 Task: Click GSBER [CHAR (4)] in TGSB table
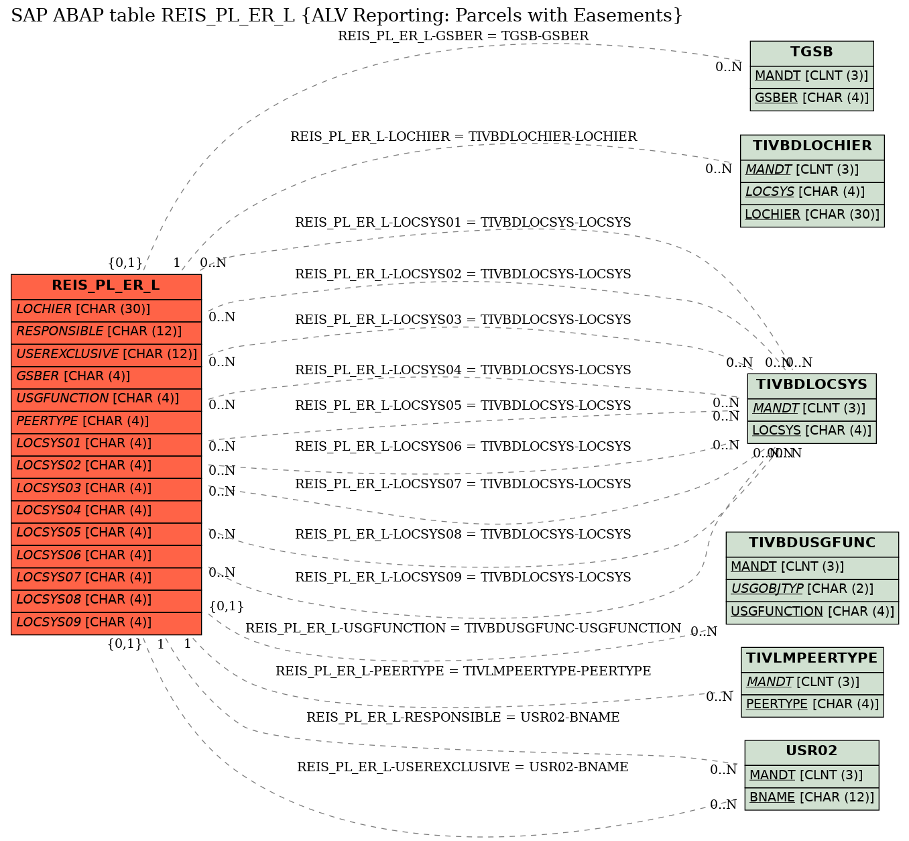[812, 99]
